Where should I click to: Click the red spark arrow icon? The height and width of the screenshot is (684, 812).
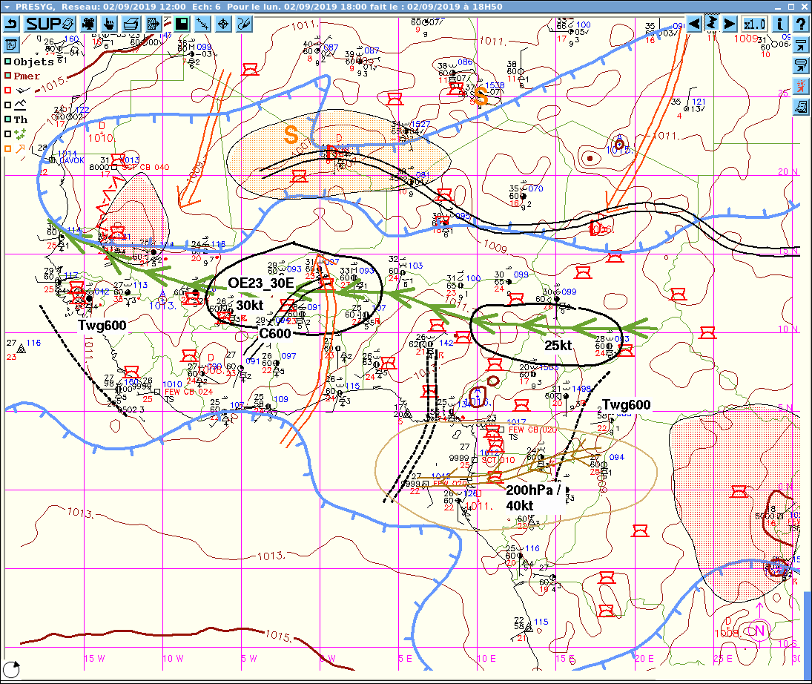click(x=801, y=86)
